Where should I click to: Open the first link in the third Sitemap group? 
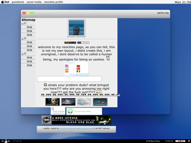tap(29, 58)
